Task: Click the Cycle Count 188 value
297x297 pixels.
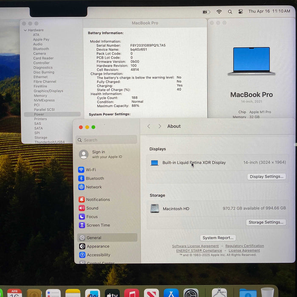Action: click(x=134, y=98)
